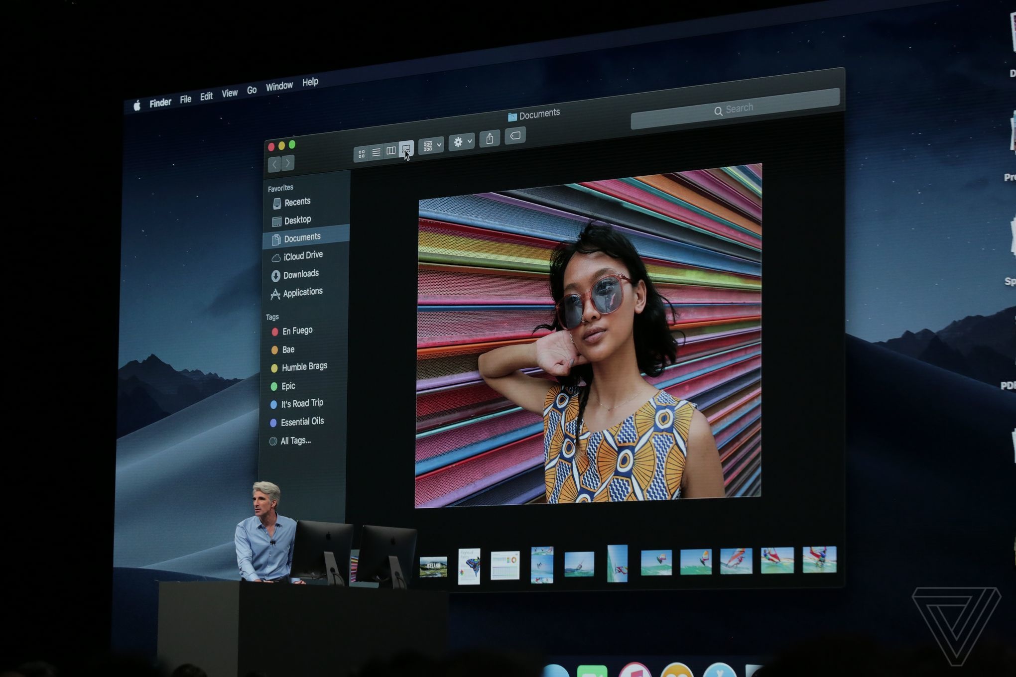Click the back navigation button
The image size is (1016, 677).
click(x=274, y=163)
